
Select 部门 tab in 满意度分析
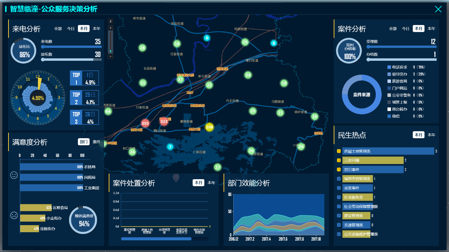point(84,142)
